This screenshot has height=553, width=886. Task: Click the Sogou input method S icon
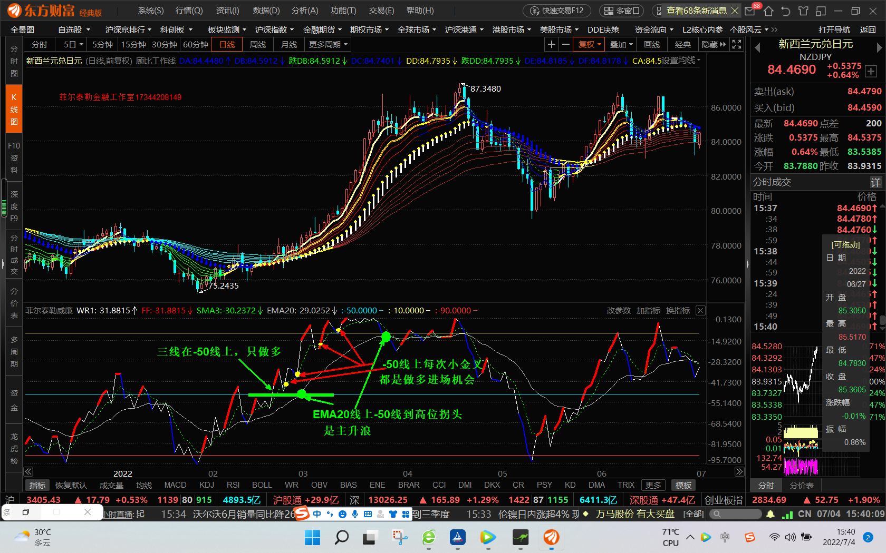302,513
